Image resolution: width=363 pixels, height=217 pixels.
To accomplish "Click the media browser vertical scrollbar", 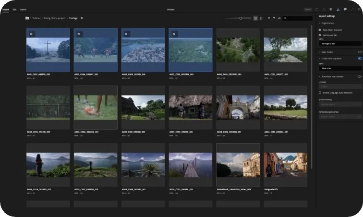I will tap(312, 97).
